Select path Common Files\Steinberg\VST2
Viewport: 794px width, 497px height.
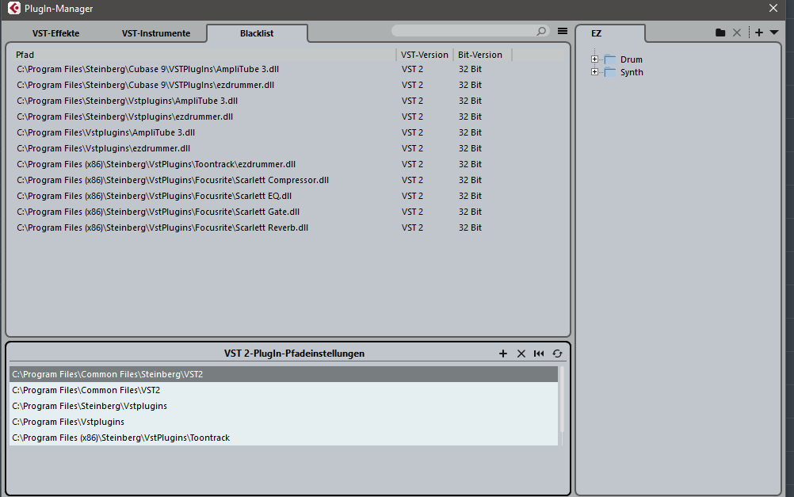point(284,374)
